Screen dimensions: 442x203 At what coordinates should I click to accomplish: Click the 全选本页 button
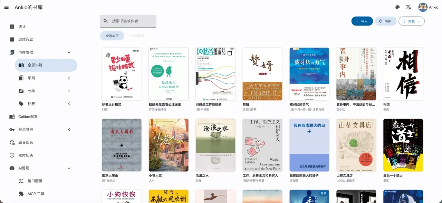pyautogui.click(x=112, y=36)
